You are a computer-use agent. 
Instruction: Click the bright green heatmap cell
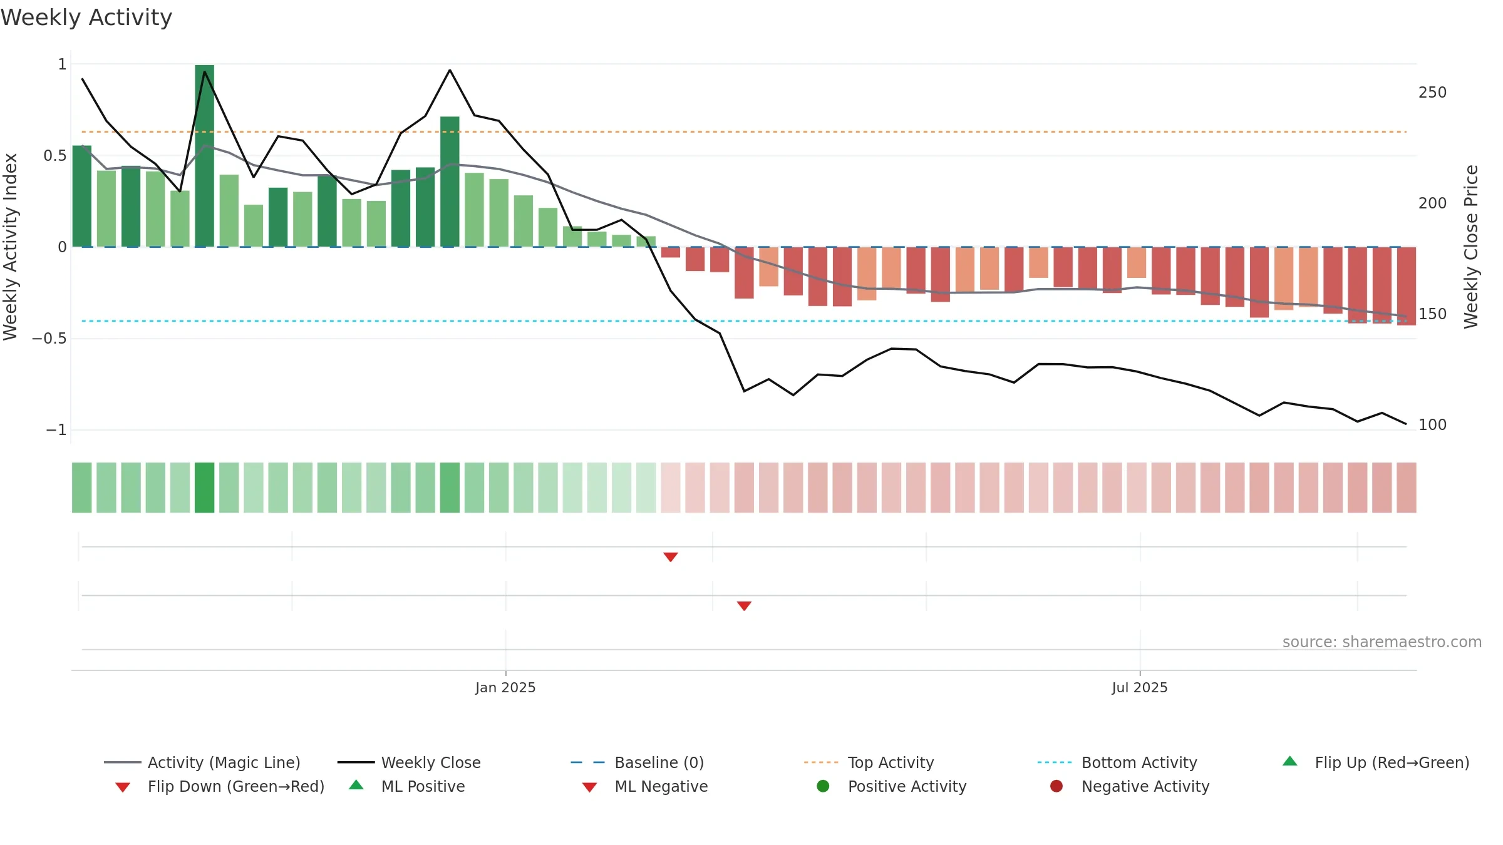[x=205, y=488]
